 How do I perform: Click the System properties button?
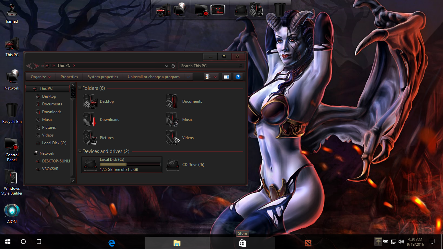(102, 77)
